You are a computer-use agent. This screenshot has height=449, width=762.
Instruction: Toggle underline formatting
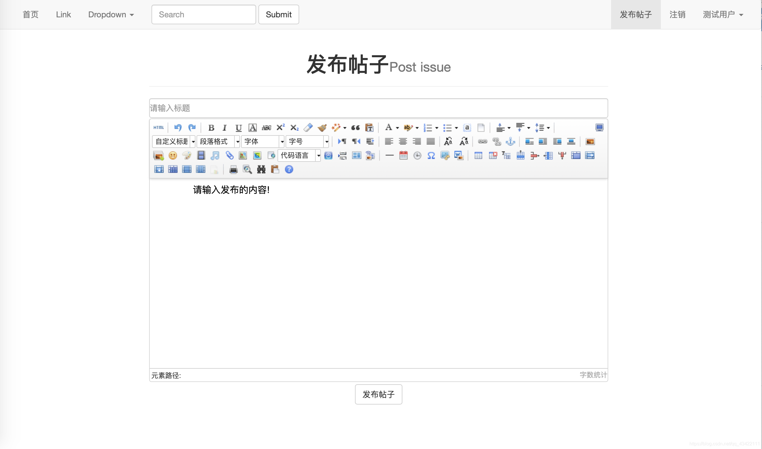click(238, 128)
